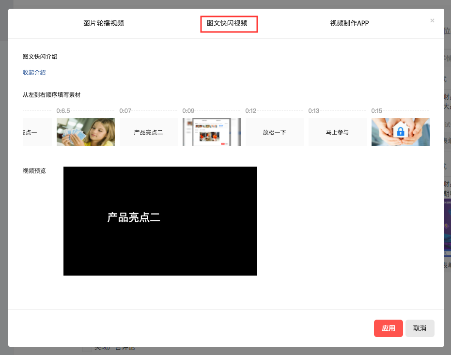
Task: Switch to the 图片轮播视频 tab
Action: (x=104, y=23)
